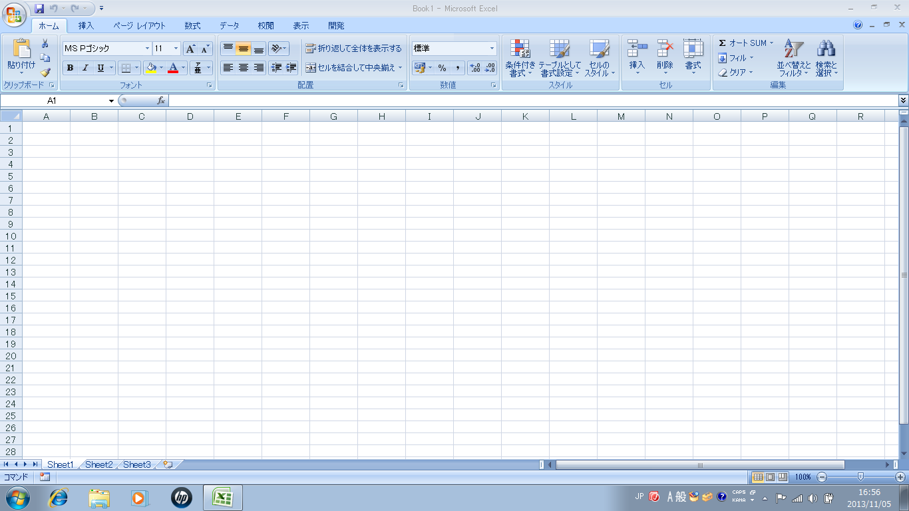The height and width of the screenshot is (511, 909).
Task: Click the Office button logo
Action: tap(14, 13)
